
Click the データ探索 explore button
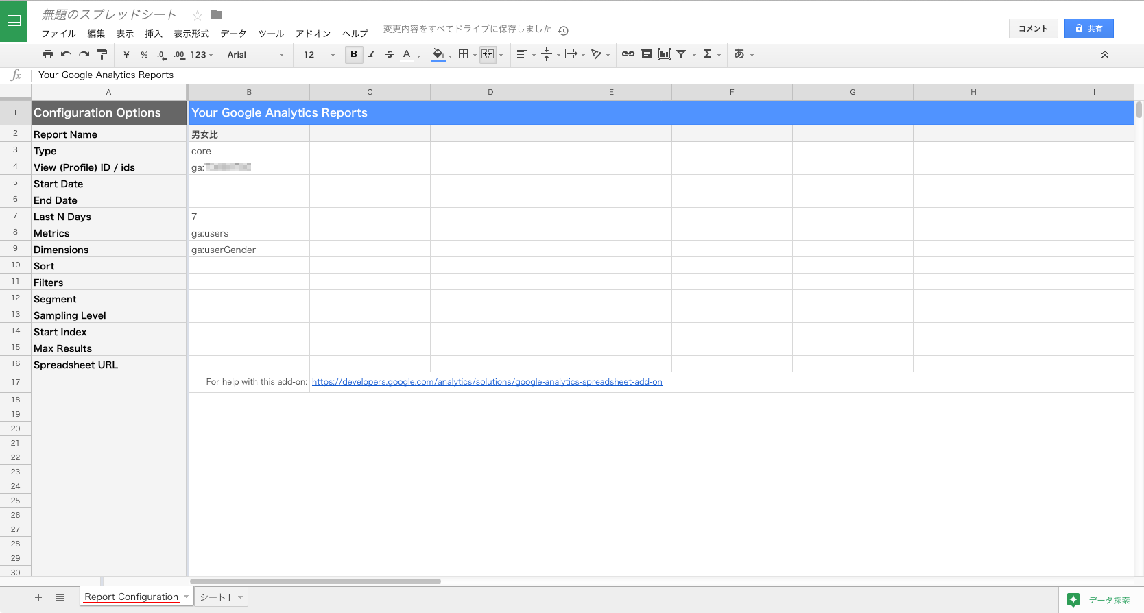click(x=1100, y=600)
